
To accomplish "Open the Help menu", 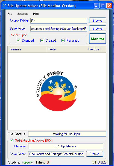I will [36, 14].
